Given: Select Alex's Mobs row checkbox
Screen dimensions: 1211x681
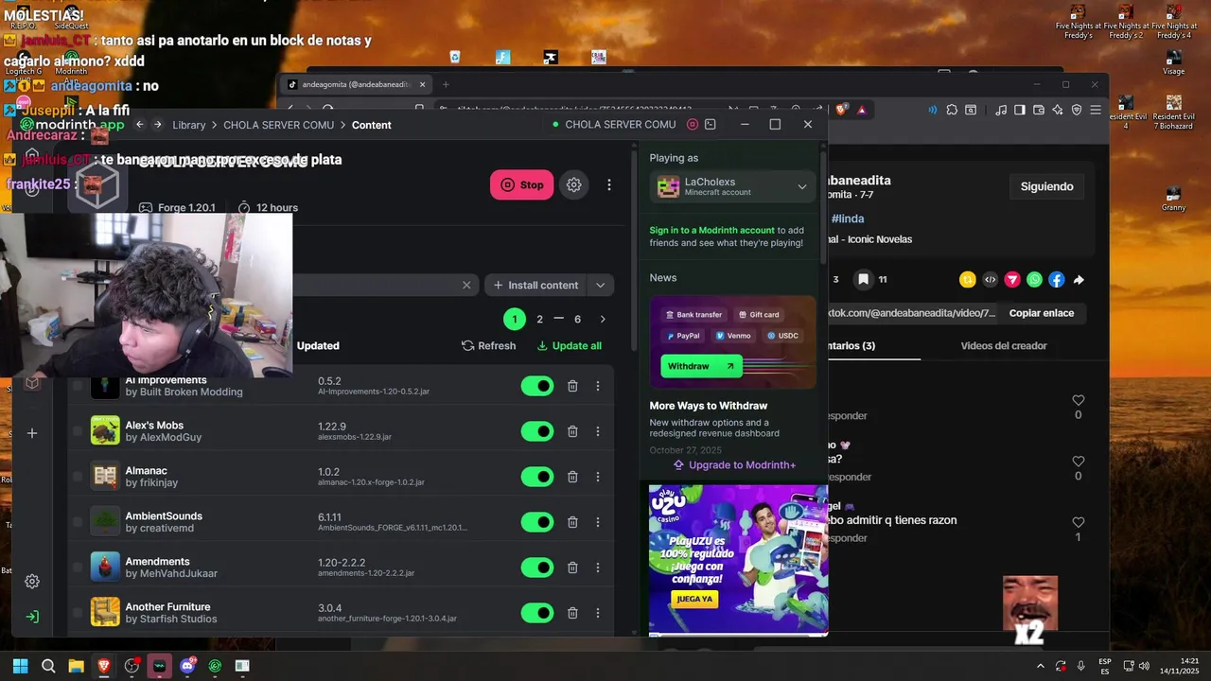Looking at the screenshot, I should point(78,431).
